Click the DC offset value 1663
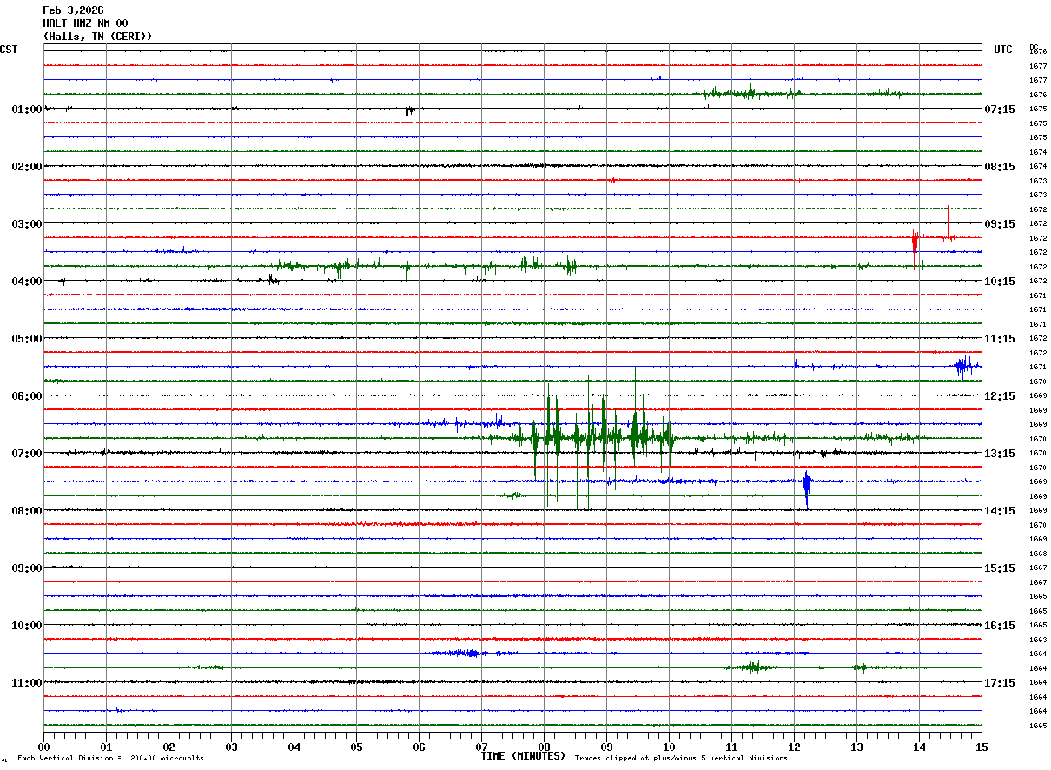Viewport: 1051px width, 770px height. click(1037, 640)
